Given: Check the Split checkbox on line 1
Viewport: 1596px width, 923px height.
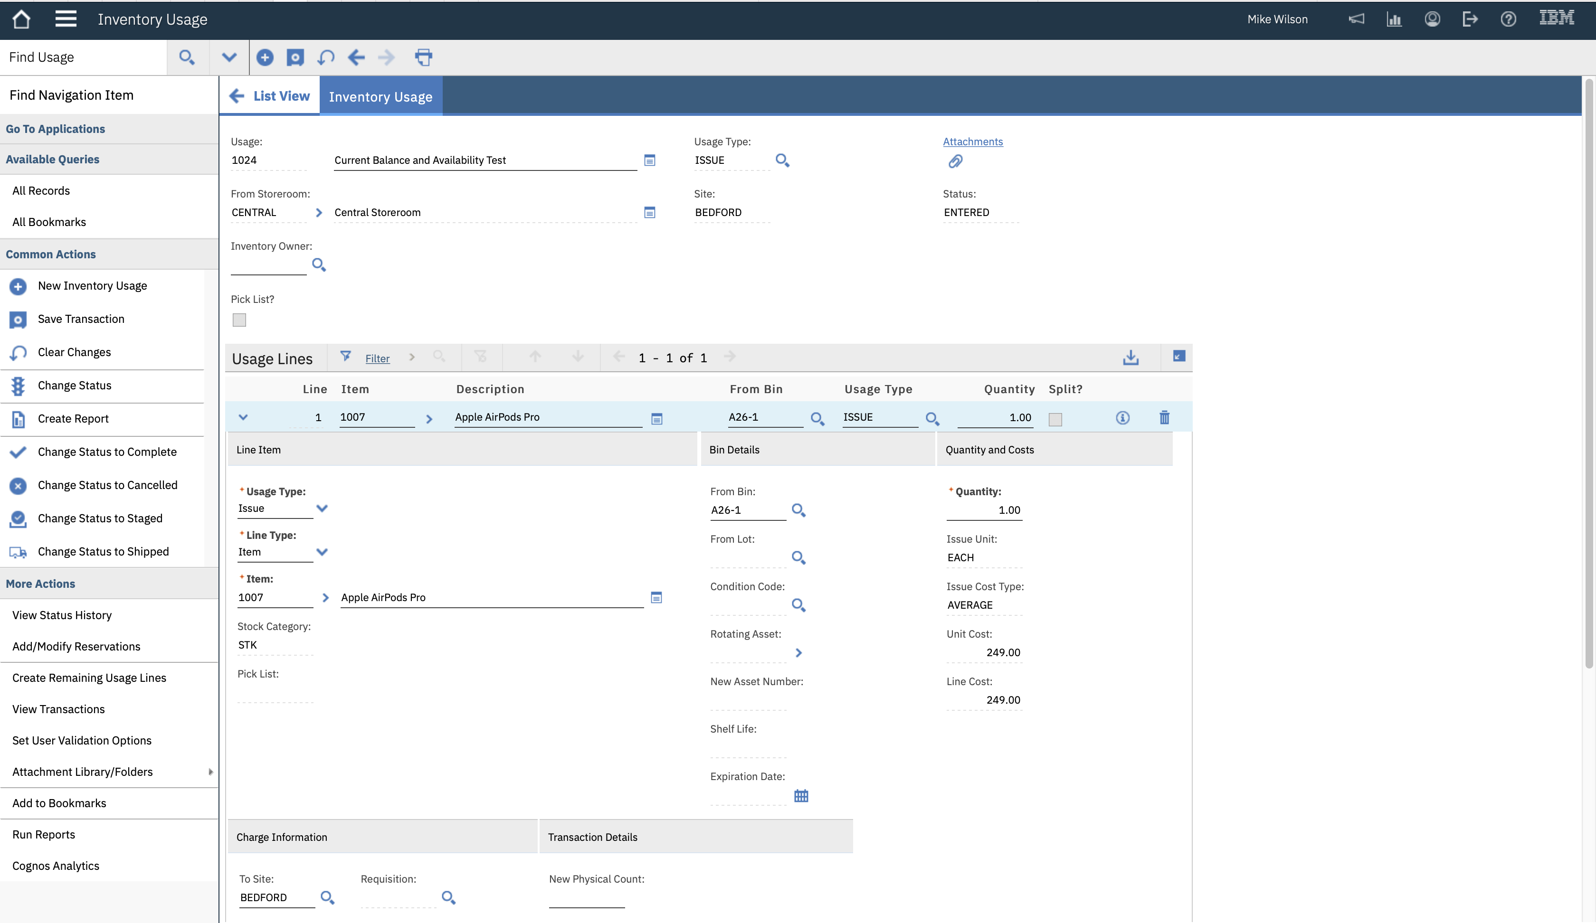Looking at the screenshot, I should coord(1055,419).
